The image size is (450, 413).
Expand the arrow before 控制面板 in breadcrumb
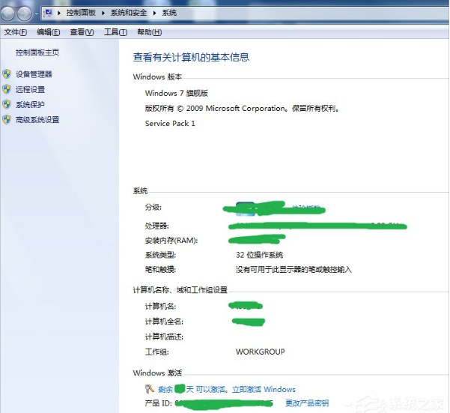[58, 13]
